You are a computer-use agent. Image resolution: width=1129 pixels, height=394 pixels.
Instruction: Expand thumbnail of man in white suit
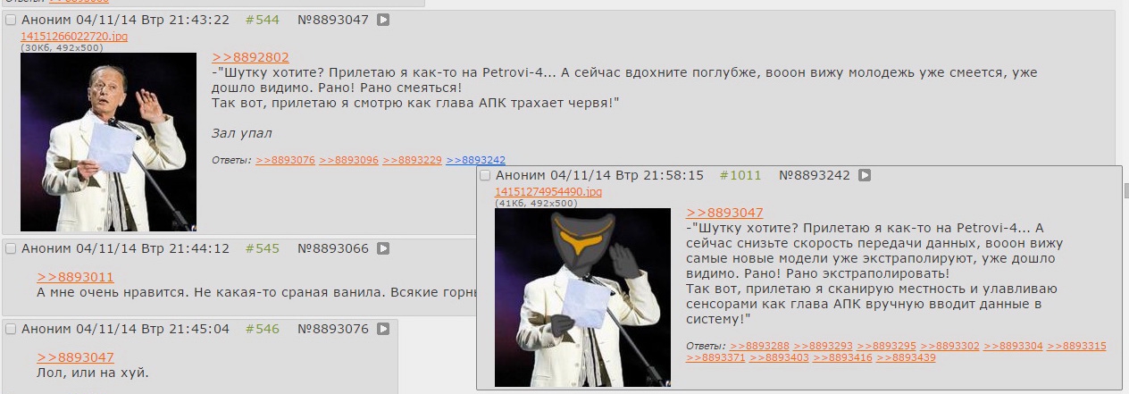tap(108, 142)
